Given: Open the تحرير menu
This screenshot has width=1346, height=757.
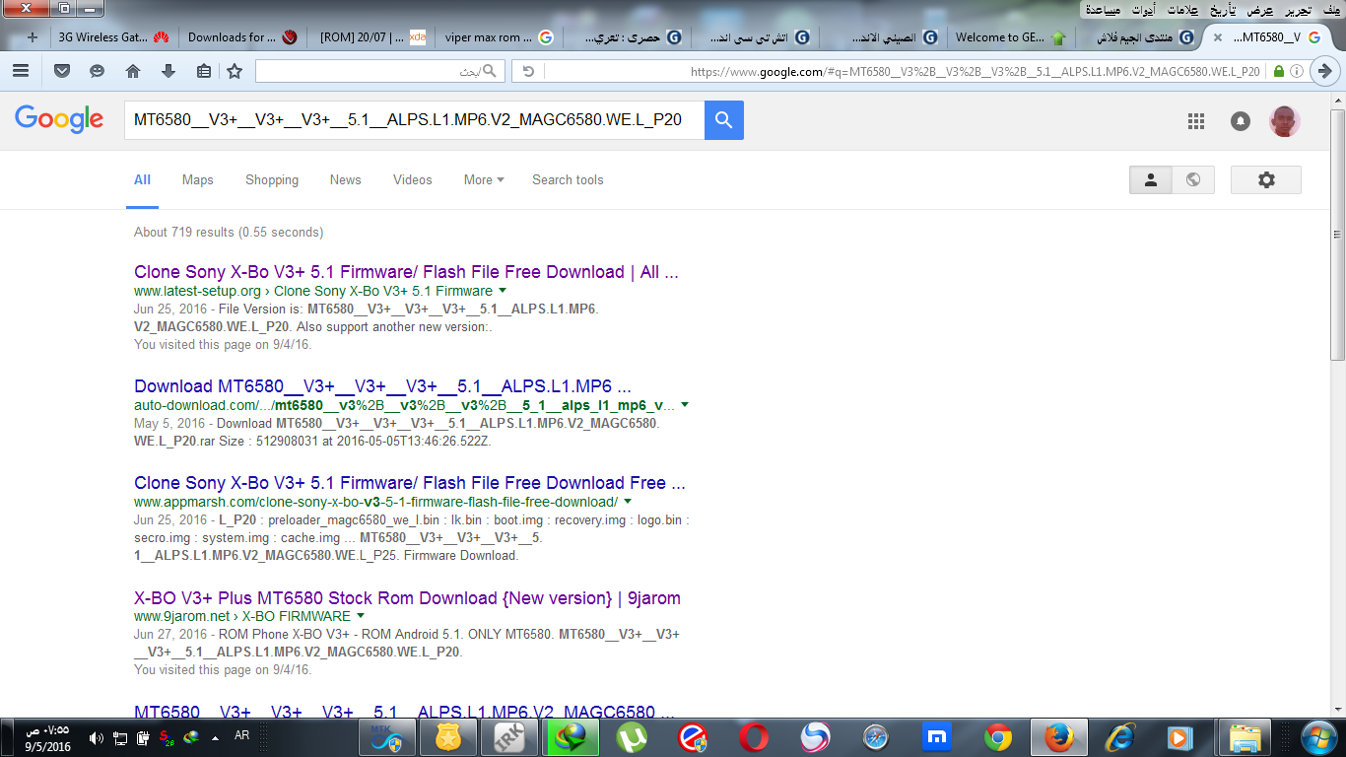Looking at the screenshot, I should [x=1298, y=10].
